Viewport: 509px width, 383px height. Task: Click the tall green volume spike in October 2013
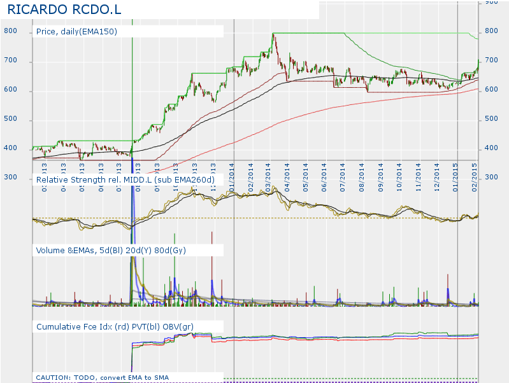pyautogui.click(x=175, y=269)
